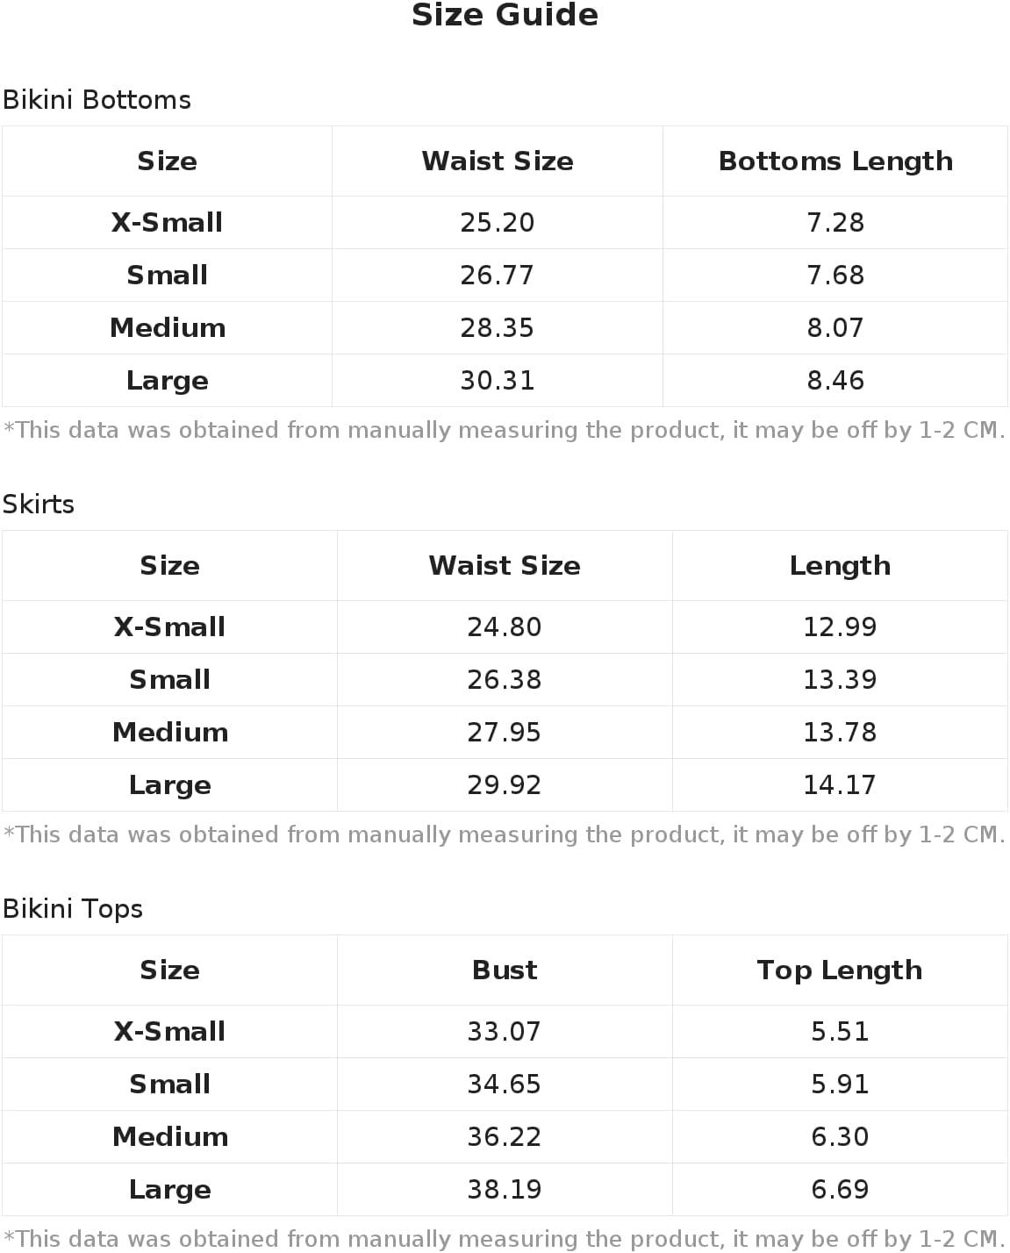The width and height of the screenshot is (1010, 1253).
Task: Select the 33.07 bust value
Action: coord(505,1032)
